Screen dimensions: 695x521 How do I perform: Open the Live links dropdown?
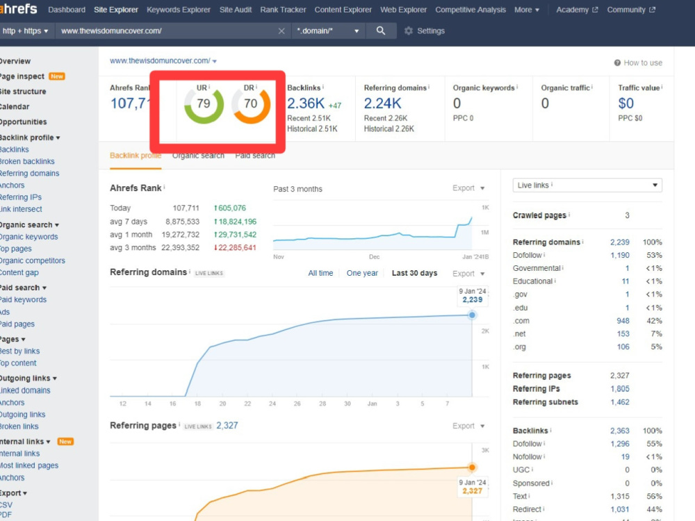(587, 185)
